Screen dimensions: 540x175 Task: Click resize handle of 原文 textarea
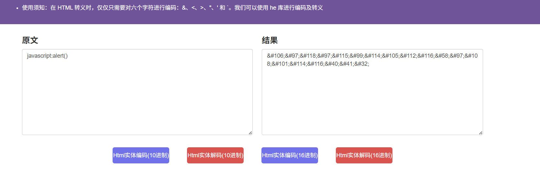250,133
